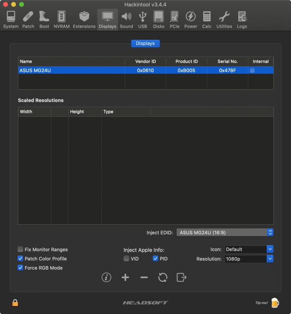Click the Product ID column header
This screenshot has height=314, width=291.
(x=186, y=62)
